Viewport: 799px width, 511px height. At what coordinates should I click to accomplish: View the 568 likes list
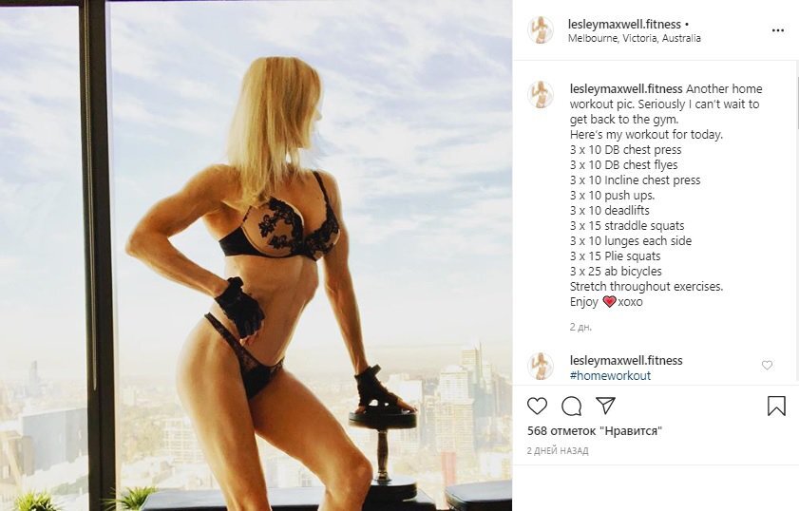pyautogui.click(x=594, y=431)
